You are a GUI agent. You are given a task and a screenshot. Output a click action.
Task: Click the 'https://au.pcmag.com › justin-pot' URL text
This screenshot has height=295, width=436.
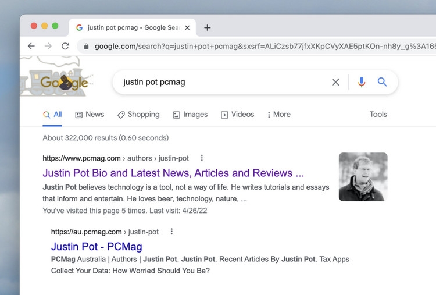point(105,232)
